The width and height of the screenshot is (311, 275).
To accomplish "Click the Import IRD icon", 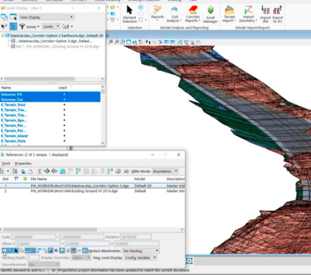I will pos(265,14).
